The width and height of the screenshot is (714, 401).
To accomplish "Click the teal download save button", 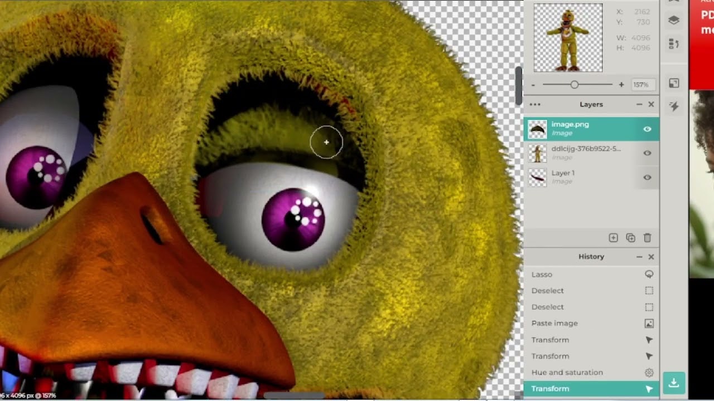I will (x=674, y=383).
